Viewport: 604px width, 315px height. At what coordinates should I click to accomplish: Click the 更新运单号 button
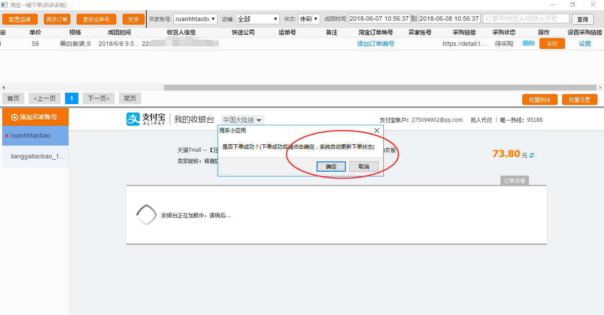96,19
